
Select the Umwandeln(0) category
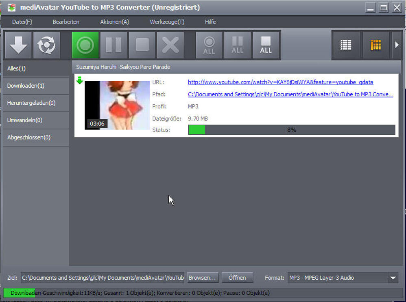pyautogui.click(x=36, y=121)
